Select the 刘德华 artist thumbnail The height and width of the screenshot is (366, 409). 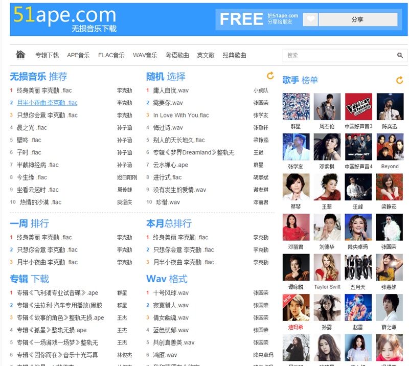pos(327,227)
